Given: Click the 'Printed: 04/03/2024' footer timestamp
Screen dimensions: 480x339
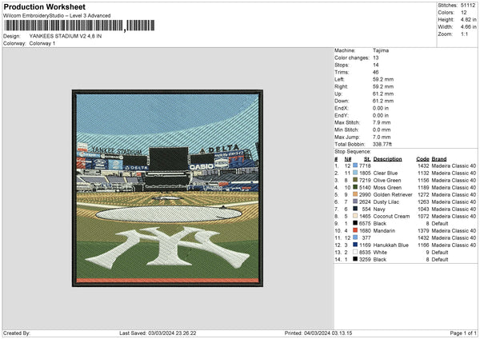Looking at the screenshot, I should [318, 333].
